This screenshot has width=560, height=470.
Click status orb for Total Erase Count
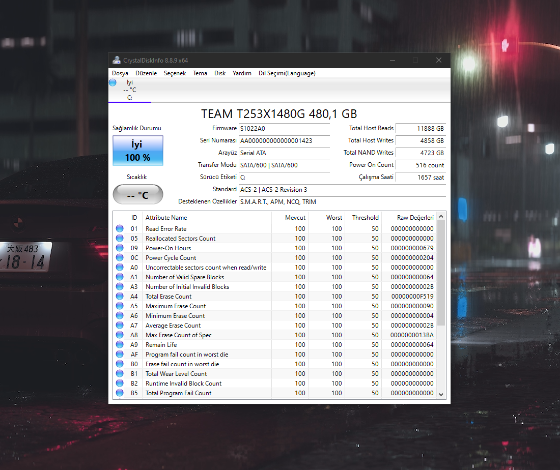coord(120,296)
